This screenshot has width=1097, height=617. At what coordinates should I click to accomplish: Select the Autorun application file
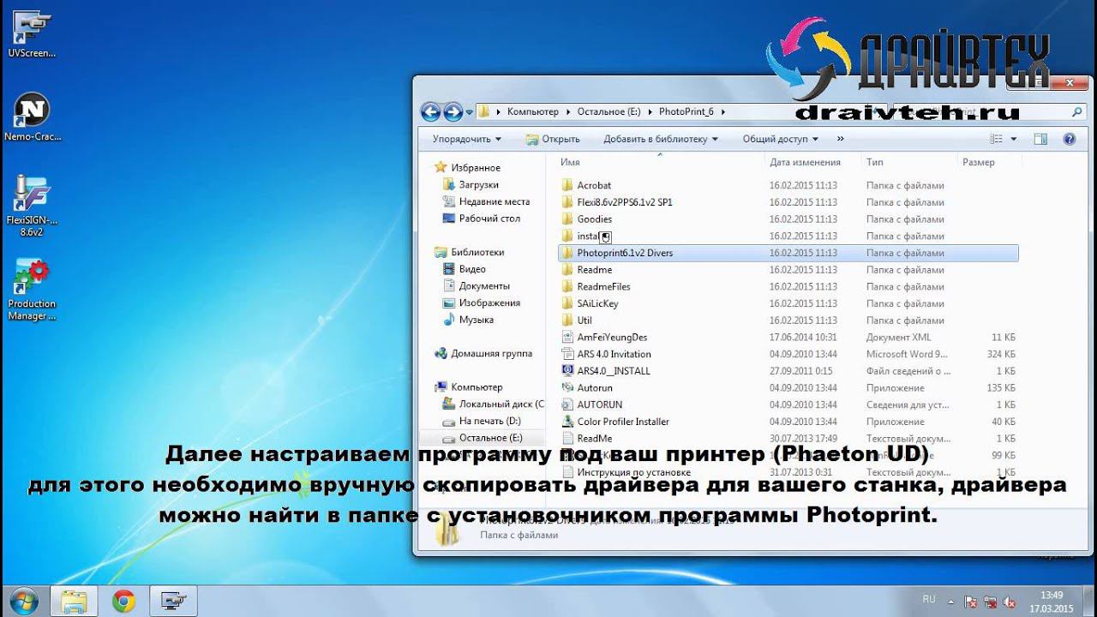coord(595,388)
